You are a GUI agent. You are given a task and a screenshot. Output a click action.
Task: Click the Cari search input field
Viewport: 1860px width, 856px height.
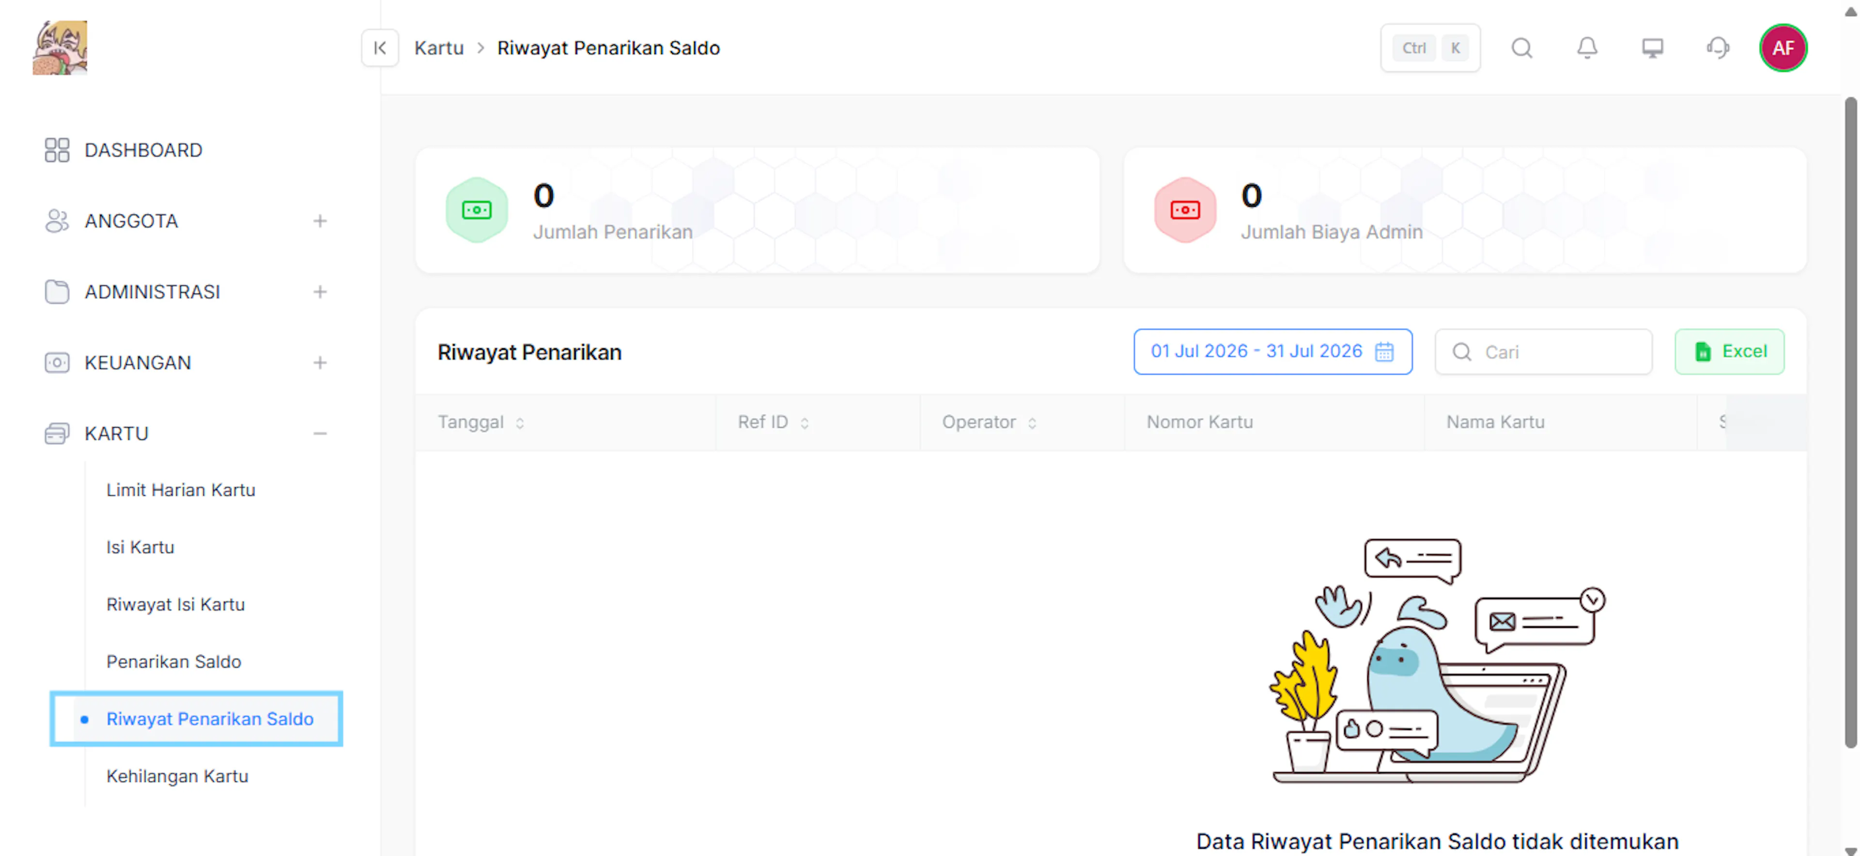1543,352
